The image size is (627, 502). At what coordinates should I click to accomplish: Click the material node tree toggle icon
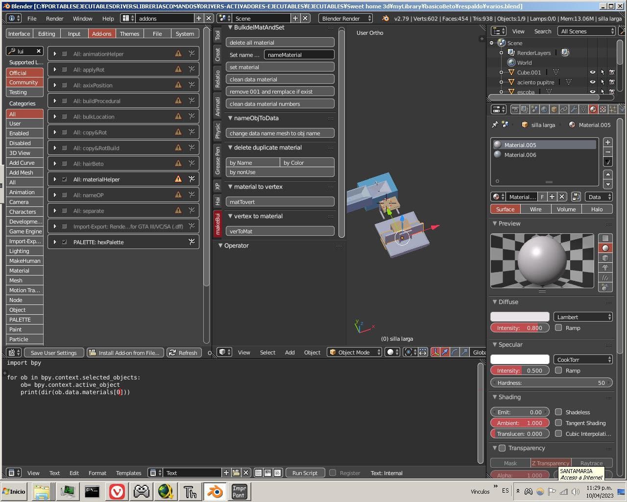point(576,197)
